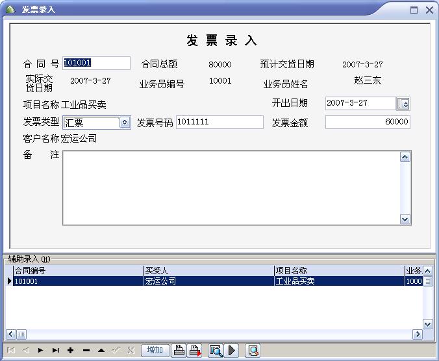Go to first record navigator button
The width and height of the screenshot is (439, 361).
click(10, 350)
